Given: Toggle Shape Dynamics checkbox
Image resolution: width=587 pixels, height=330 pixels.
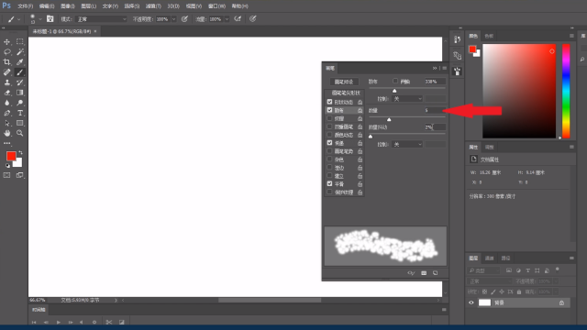Looking at the screenshot, I should click(x=329, y=102).
